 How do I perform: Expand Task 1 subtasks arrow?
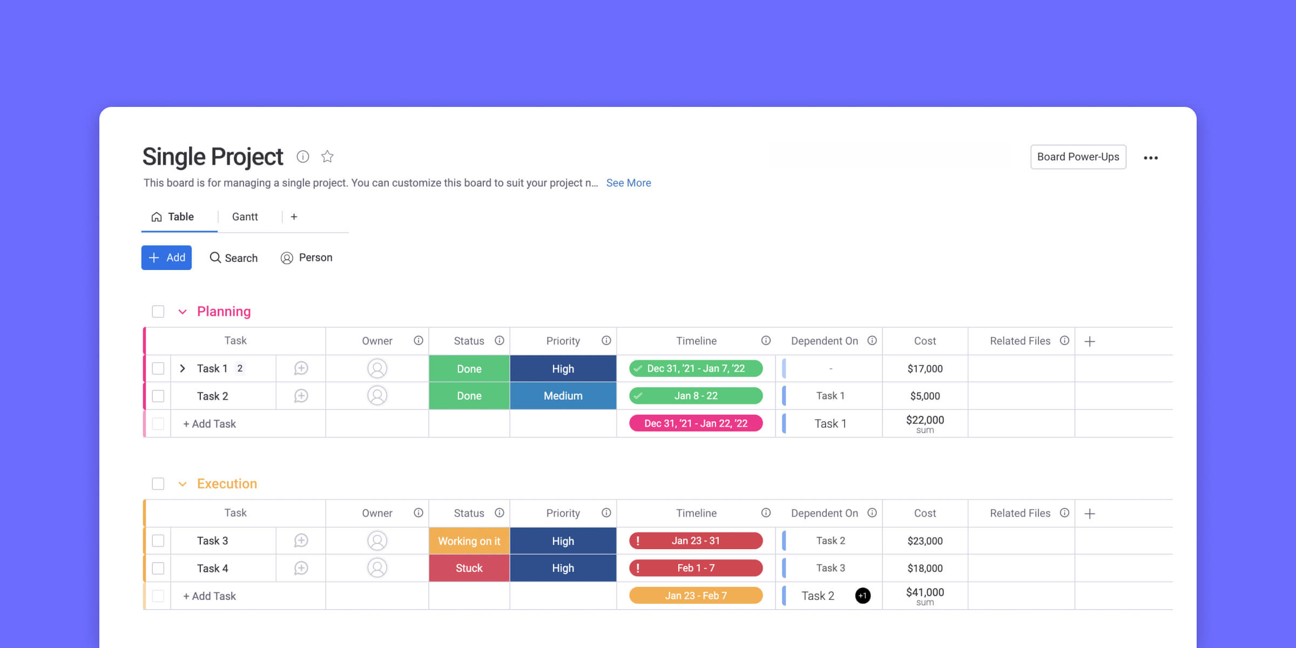pyautogui.click(x=183, y=368)
